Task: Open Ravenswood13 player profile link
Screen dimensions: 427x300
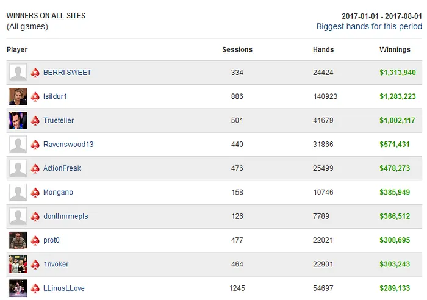Action: click(x=68, y=145)
